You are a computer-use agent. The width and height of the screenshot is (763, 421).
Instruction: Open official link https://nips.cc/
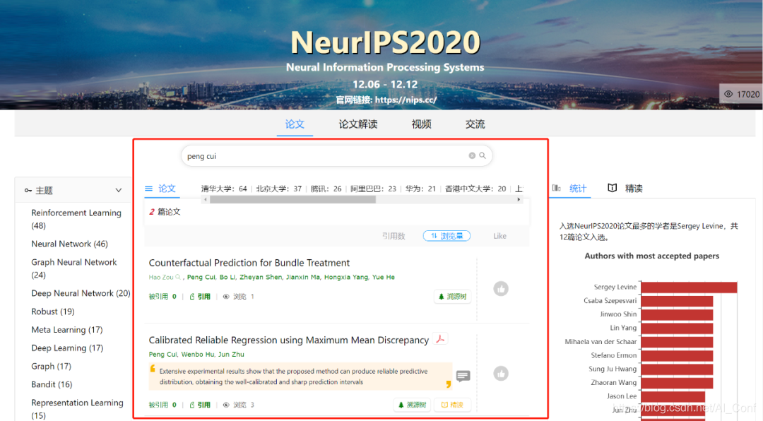[406, 100]
